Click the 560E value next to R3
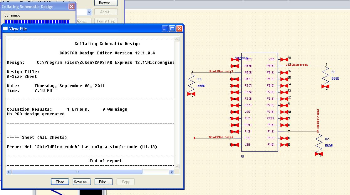Screen dimensions: 350x195 tap(201, 86)
